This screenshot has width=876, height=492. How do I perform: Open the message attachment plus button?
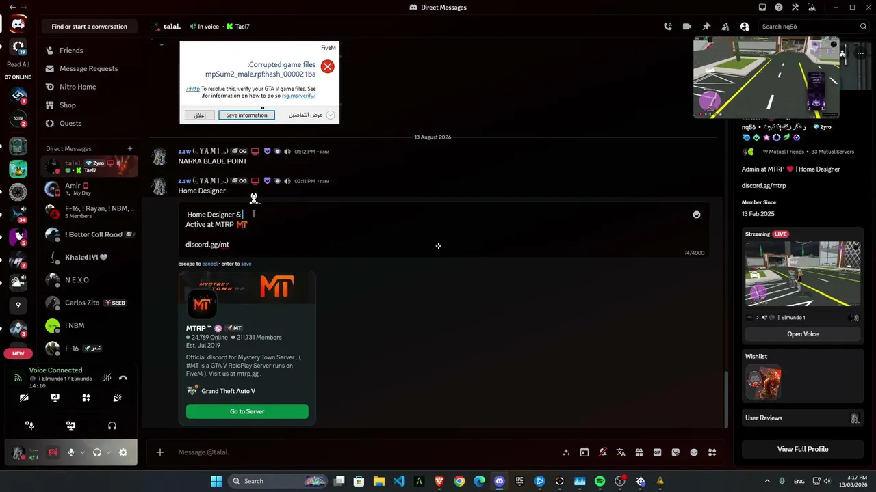[x=160, y=452]
